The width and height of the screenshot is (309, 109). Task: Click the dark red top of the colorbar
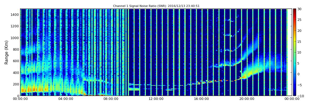click(294, 10)
